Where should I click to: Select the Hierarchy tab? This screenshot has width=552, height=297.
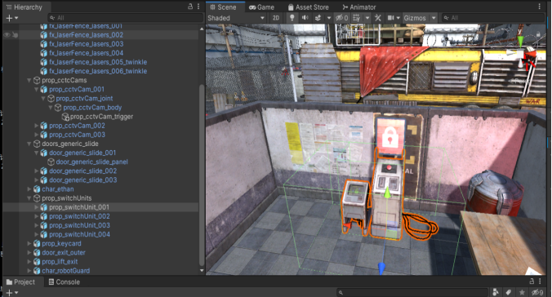[24, 7]
